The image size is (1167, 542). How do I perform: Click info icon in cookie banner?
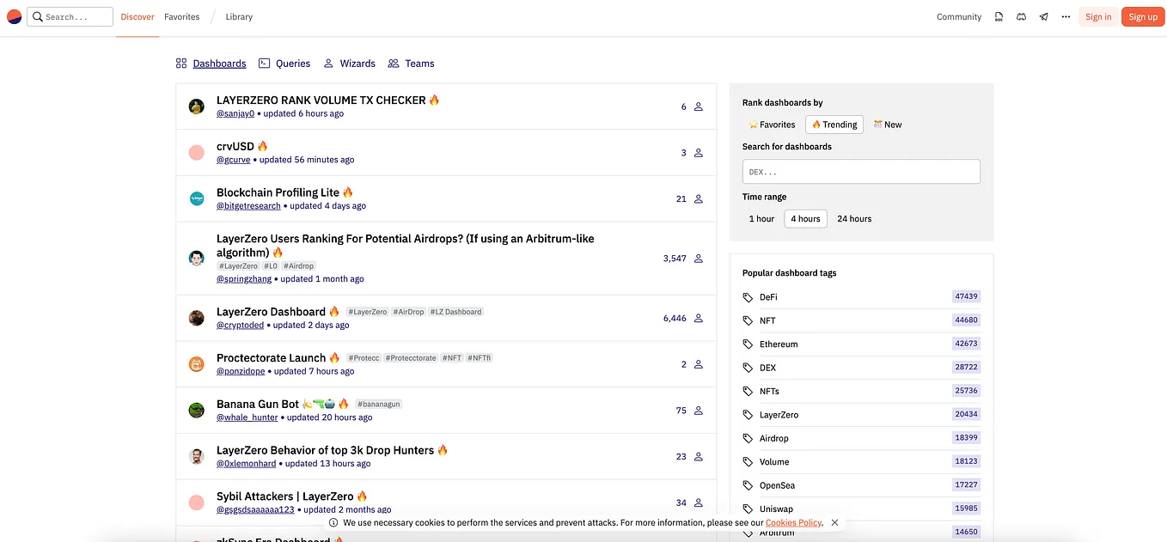[x=333, y=522]
